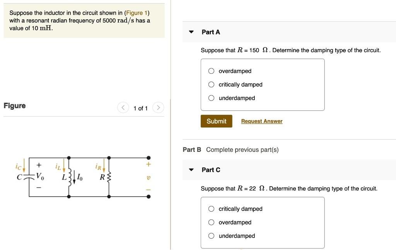Choose underdamped in Part A
The image size is (396, 250).
(211, 98)
